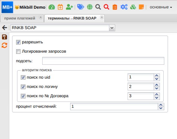Decrease процент отчислений value
This screenshot has height=139, width=177.
coord(161,108)
